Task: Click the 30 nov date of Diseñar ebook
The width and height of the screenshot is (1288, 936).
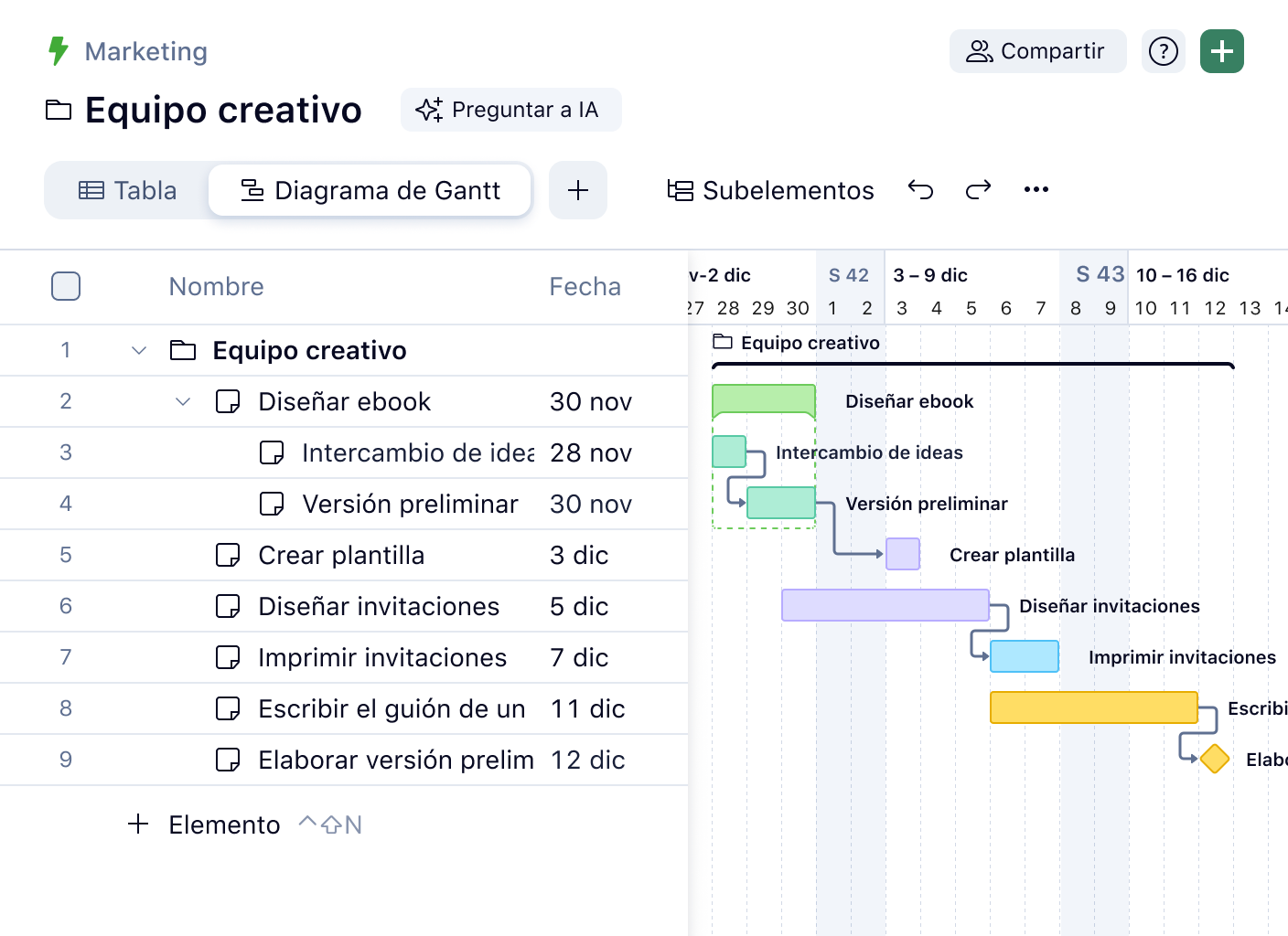Action: (591, 401)
